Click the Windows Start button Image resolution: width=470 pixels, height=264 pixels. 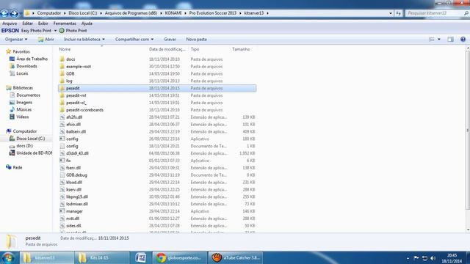point(8,257)
